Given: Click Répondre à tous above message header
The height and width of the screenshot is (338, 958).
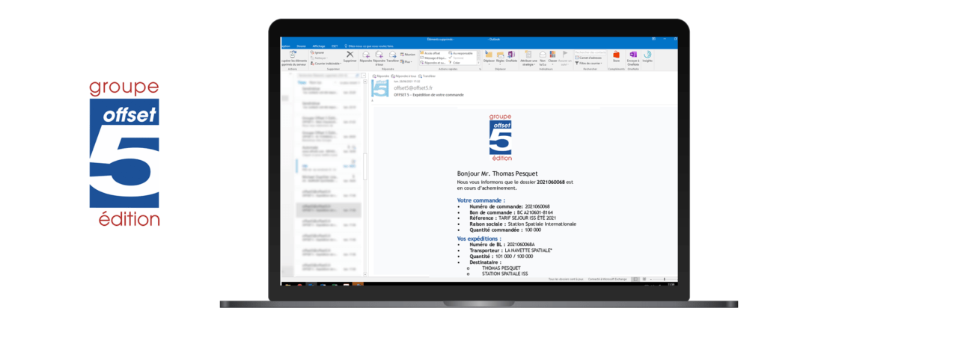Looking at the screenshot, I should (x=403, y=76).
